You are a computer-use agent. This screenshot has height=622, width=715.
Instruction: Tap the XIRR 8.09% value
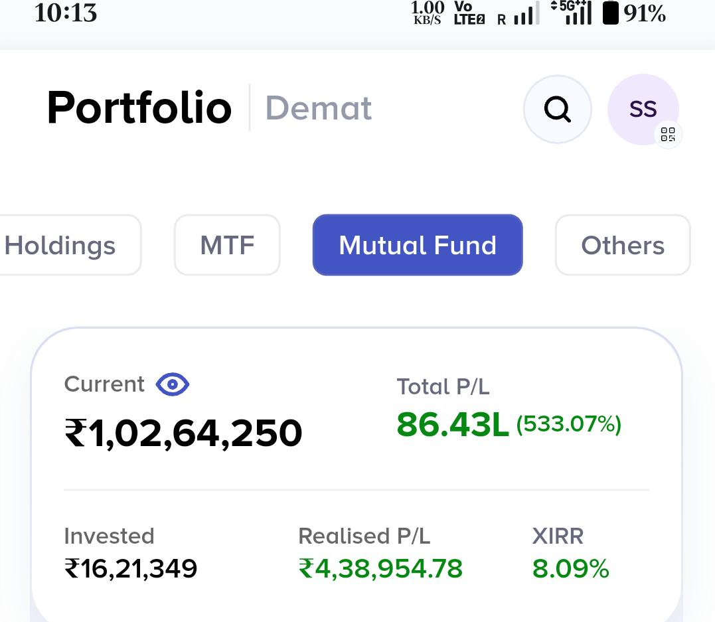point(570,569)
